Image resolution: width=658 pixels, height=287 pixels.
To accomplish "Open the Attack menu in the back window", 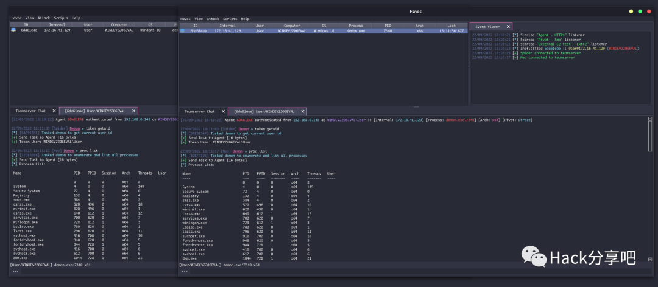I will 44,18.
